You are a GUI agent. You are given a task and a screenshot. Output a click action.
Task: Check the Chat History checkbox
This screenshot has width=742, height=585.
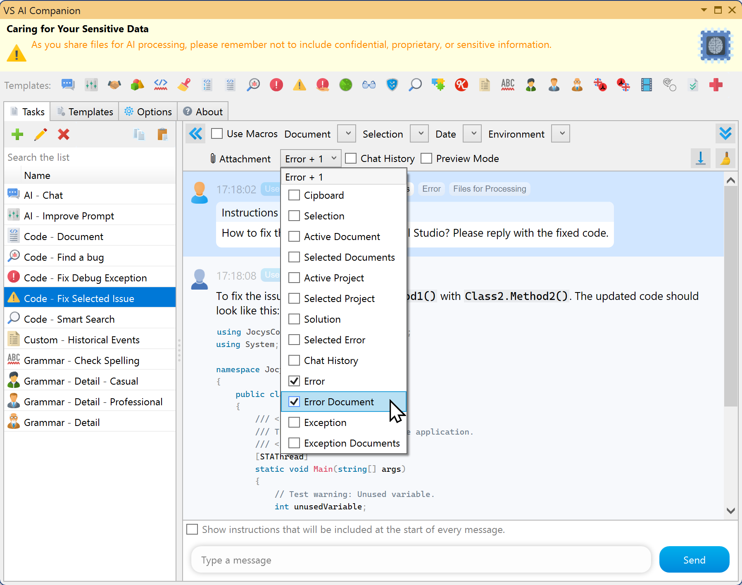[x=351, y=158]
